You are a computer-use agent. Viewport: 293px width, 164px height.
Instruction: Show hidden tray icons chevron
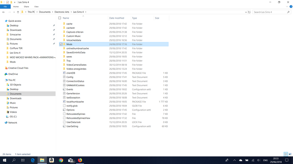point(234,160)
